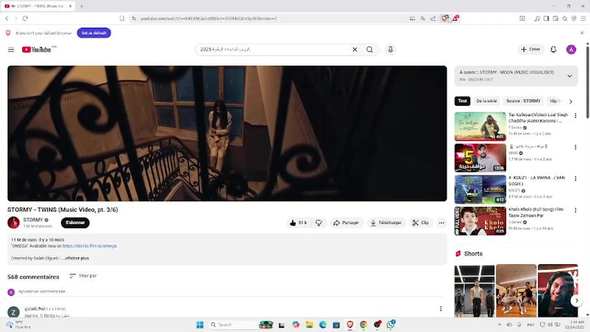The width and height of the screenshot is (590, 332).
Task: Open the 13:36 duration video thumbnail
Action: tap(480, 158)
